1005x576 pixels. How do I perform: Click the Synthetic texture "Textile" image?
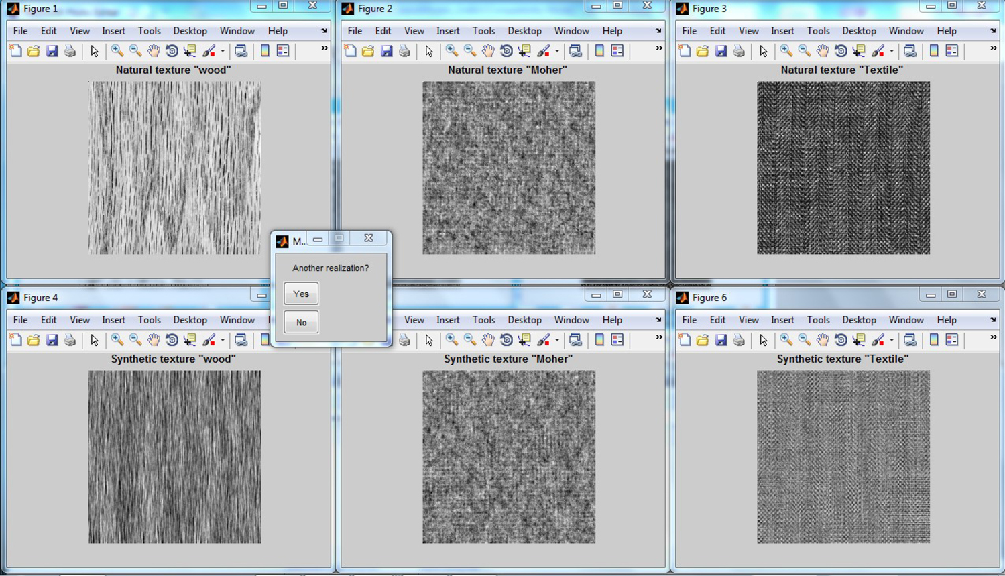click(843, 457)
